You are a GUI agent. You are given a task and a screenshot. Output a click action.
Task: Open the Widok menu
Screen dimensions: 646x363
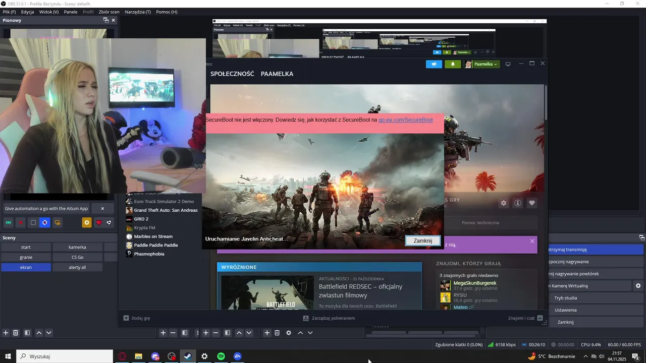49,12
